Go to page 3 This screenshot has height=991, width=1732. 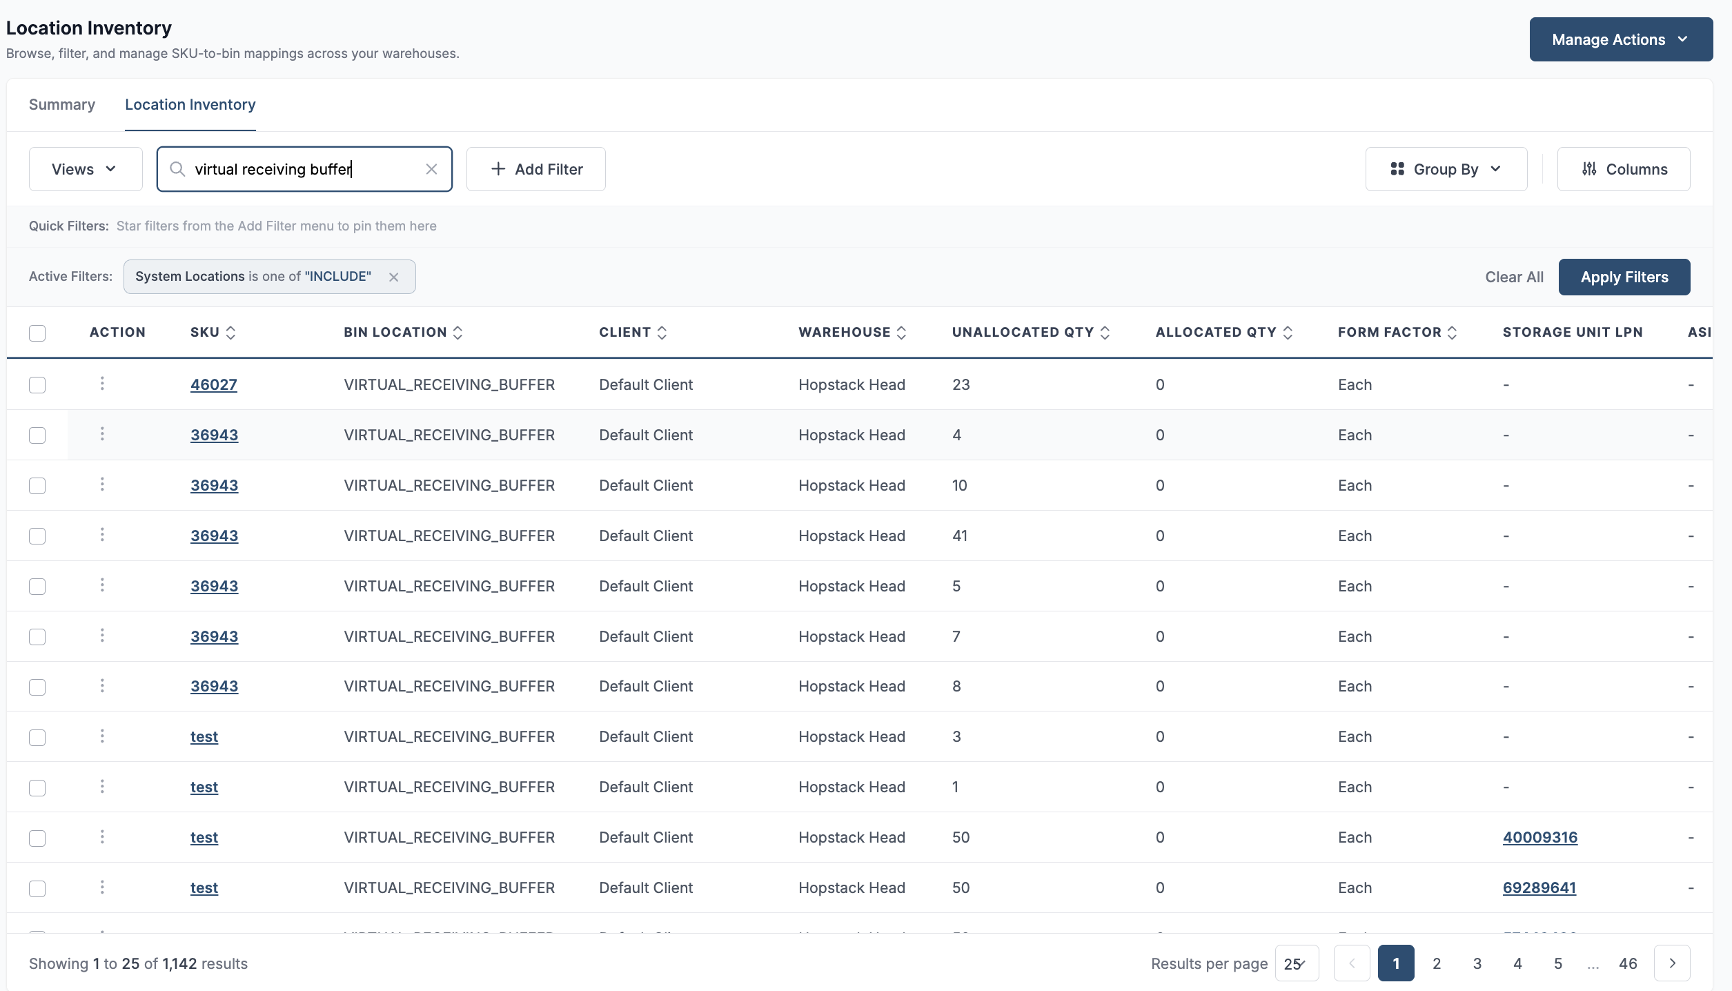[x=1477, y=963]
